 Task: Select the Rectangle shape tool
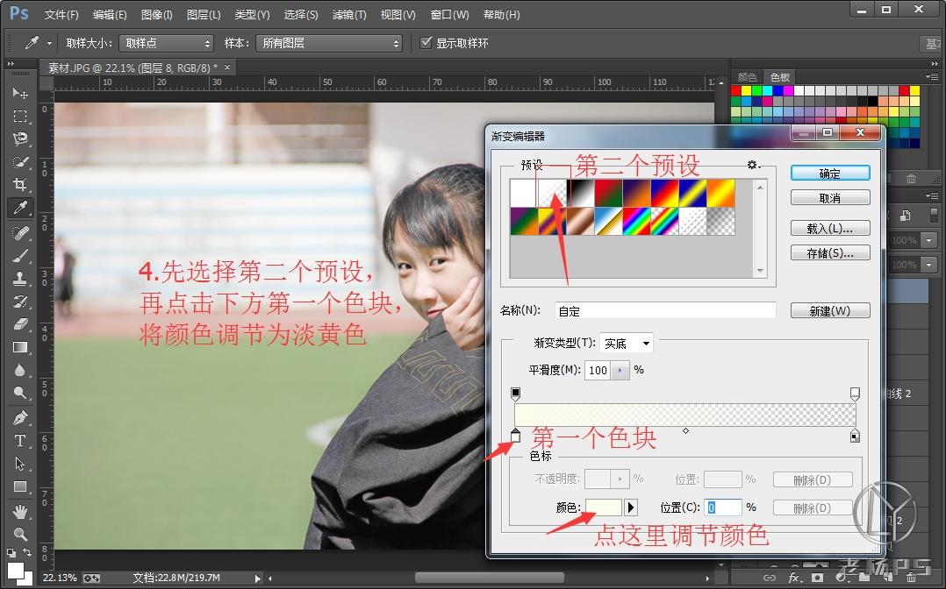coord(20,486)
